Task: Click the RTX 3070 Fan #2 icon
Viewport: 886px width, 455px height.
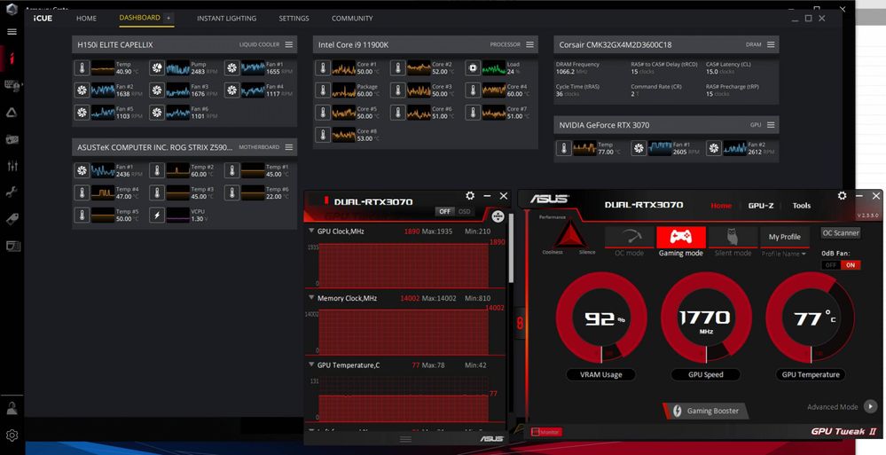Action: coord(714,148)
